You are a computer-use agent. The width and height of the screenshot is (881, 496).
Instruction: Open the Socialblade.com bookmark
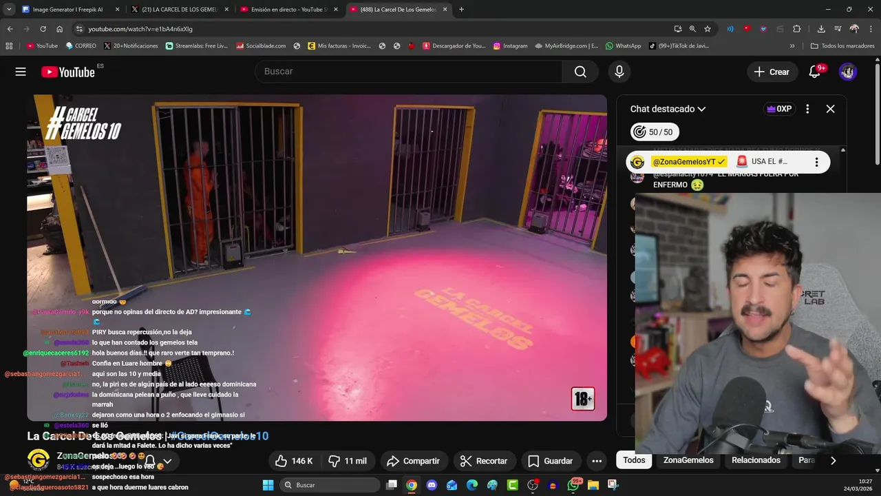[x=261, y=46]
